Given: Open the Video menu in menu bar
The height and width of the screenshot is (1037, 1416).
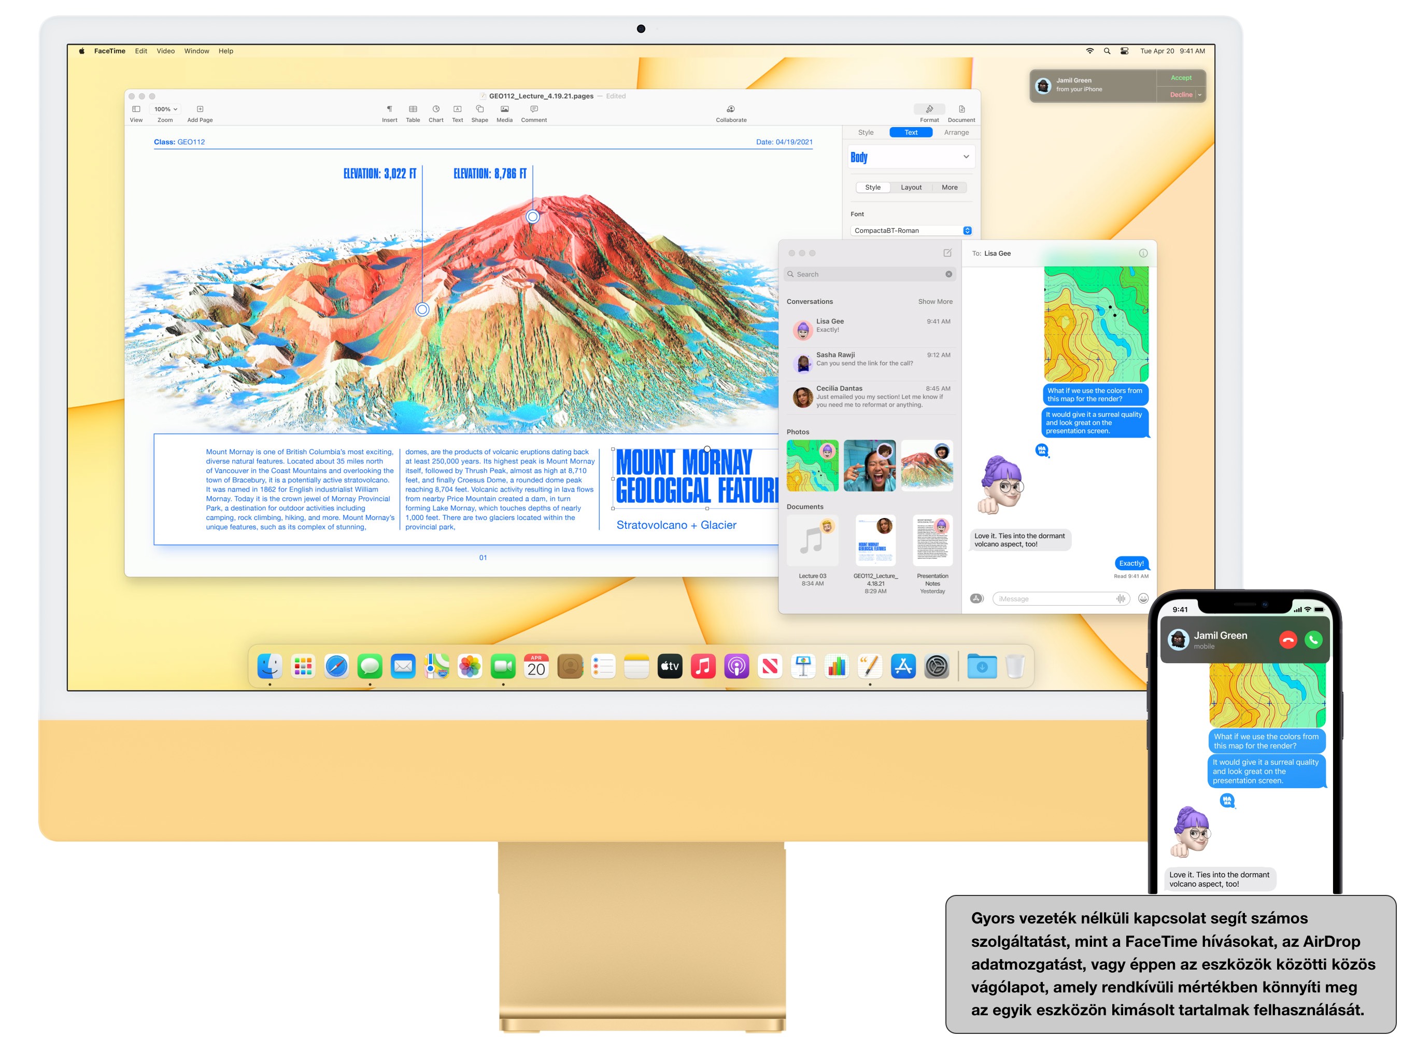Looking at the screenshot, I should click(166, 51).
